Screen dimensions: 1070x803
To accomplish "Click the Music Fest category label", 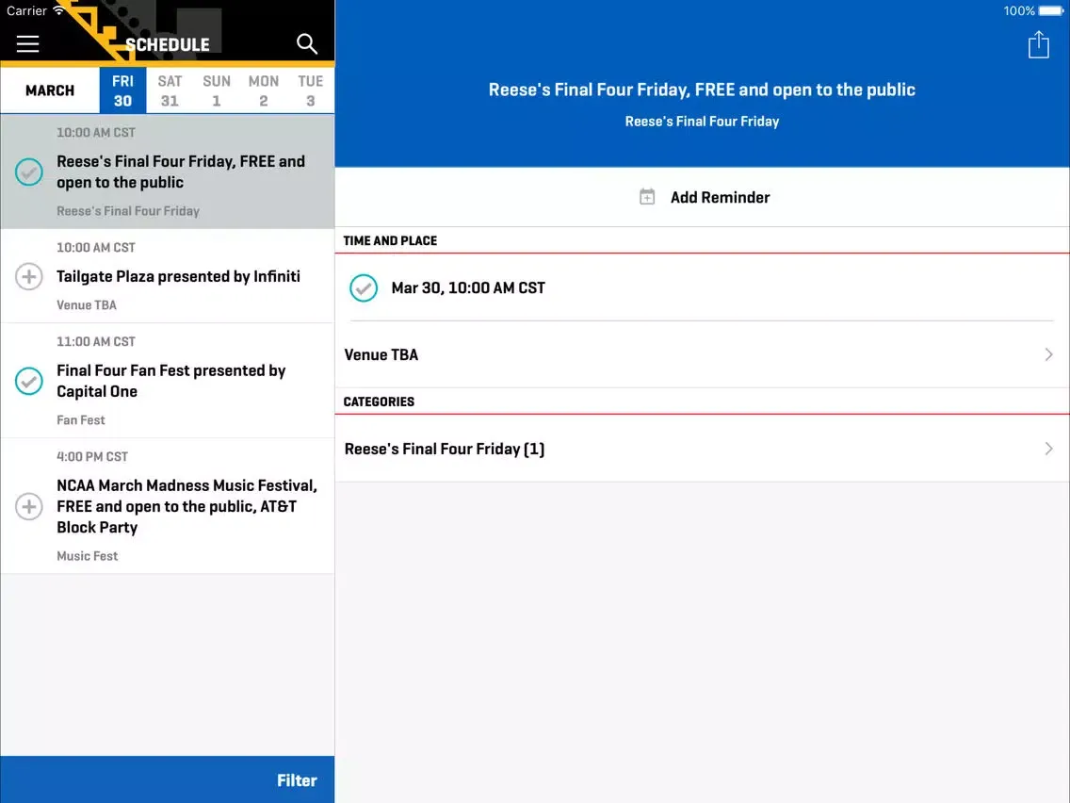I will click(88, 556).
